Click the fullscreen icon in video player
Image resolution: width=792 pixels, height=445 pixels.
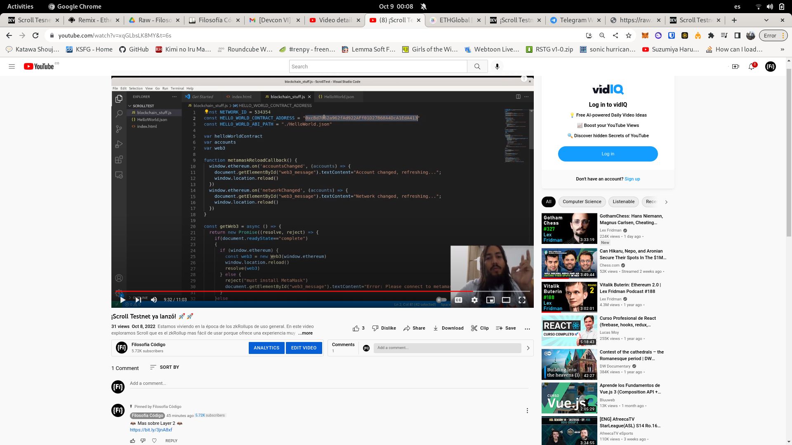[x=522, y=300]
